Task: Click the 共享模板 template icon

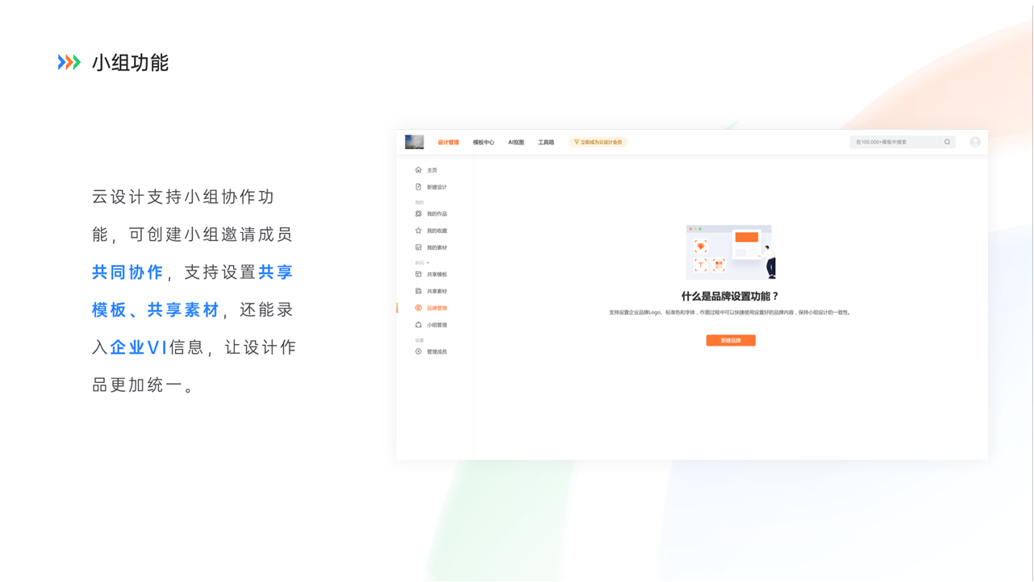Action: [x=418, y=274]
